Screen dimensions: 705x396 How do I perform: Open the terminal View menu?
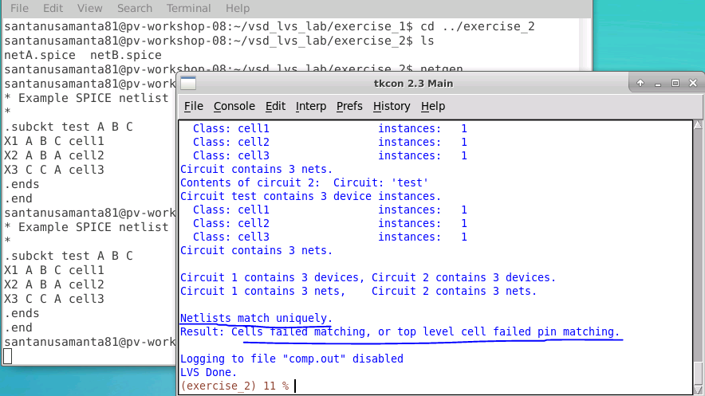click(89, 8)
